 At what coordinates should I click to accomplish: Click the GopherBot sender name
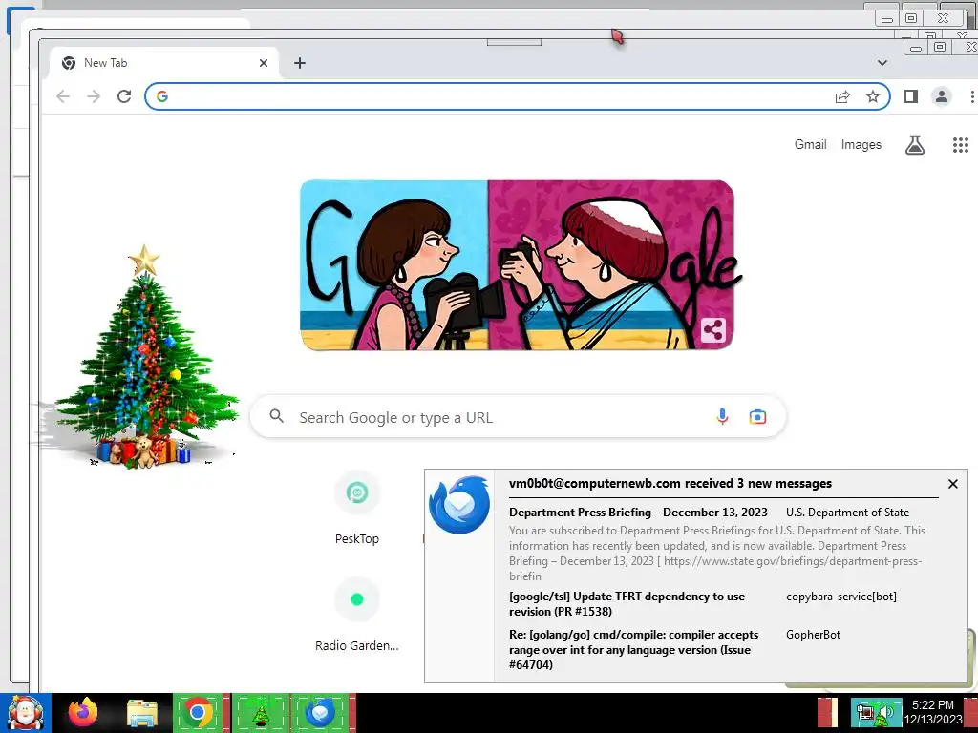pos(813,635)
